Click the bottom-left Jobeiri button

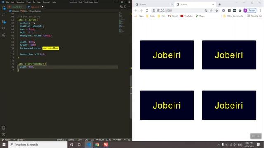click(167, 105)
